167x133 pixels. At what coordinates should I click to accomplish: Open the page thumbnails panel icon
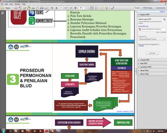click(x=2, y=13)
